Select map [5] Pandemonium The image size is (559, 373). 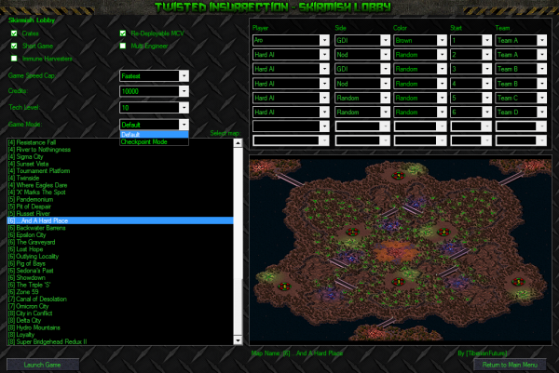tap(120, 199)
